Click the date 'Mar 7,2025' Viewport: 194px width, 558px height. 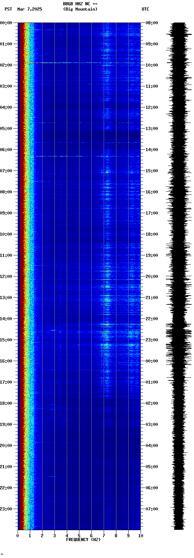tap(30, 9)
